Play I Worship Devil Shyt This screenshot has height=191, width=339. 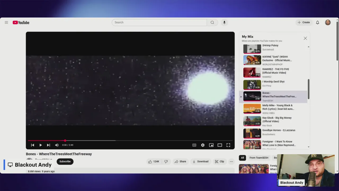coord(274,85)
